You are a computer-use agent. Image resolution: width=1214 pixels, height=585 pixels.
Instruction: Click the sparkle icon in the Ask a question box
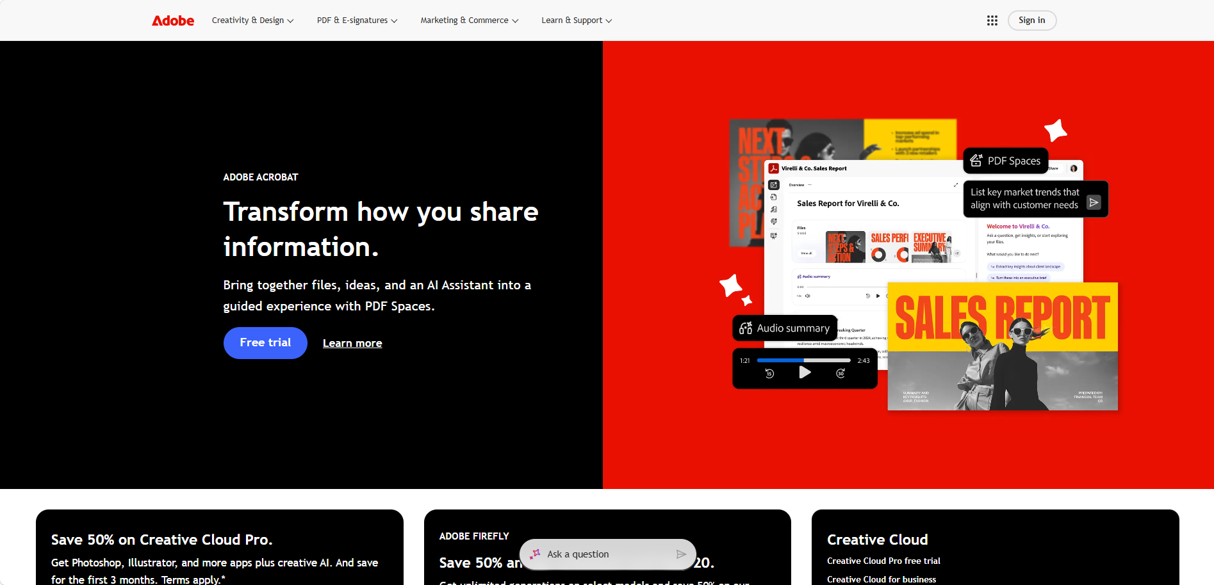point(536,554)
